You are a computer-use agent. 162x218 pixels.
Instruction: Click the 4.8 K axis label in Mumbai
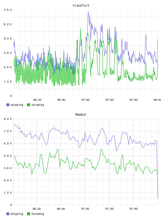[8, 156]
